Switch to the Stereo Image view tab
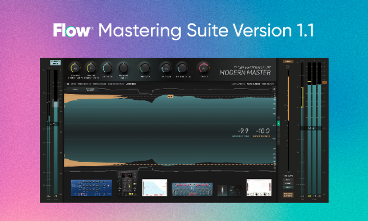Viewport: 368px width, 221px height. 99,84
